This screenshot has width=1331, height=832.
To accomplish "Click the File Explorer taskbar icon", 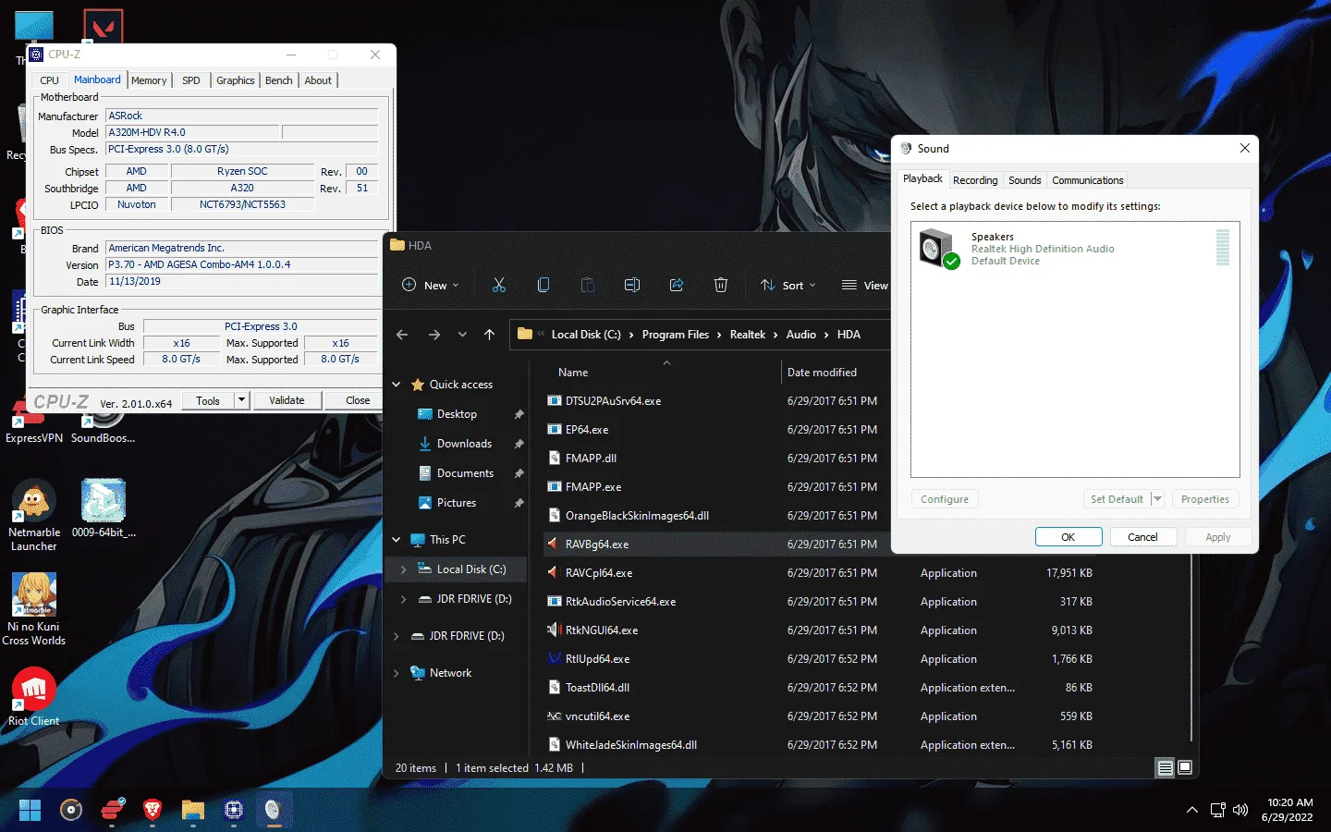I will [193, 810].
